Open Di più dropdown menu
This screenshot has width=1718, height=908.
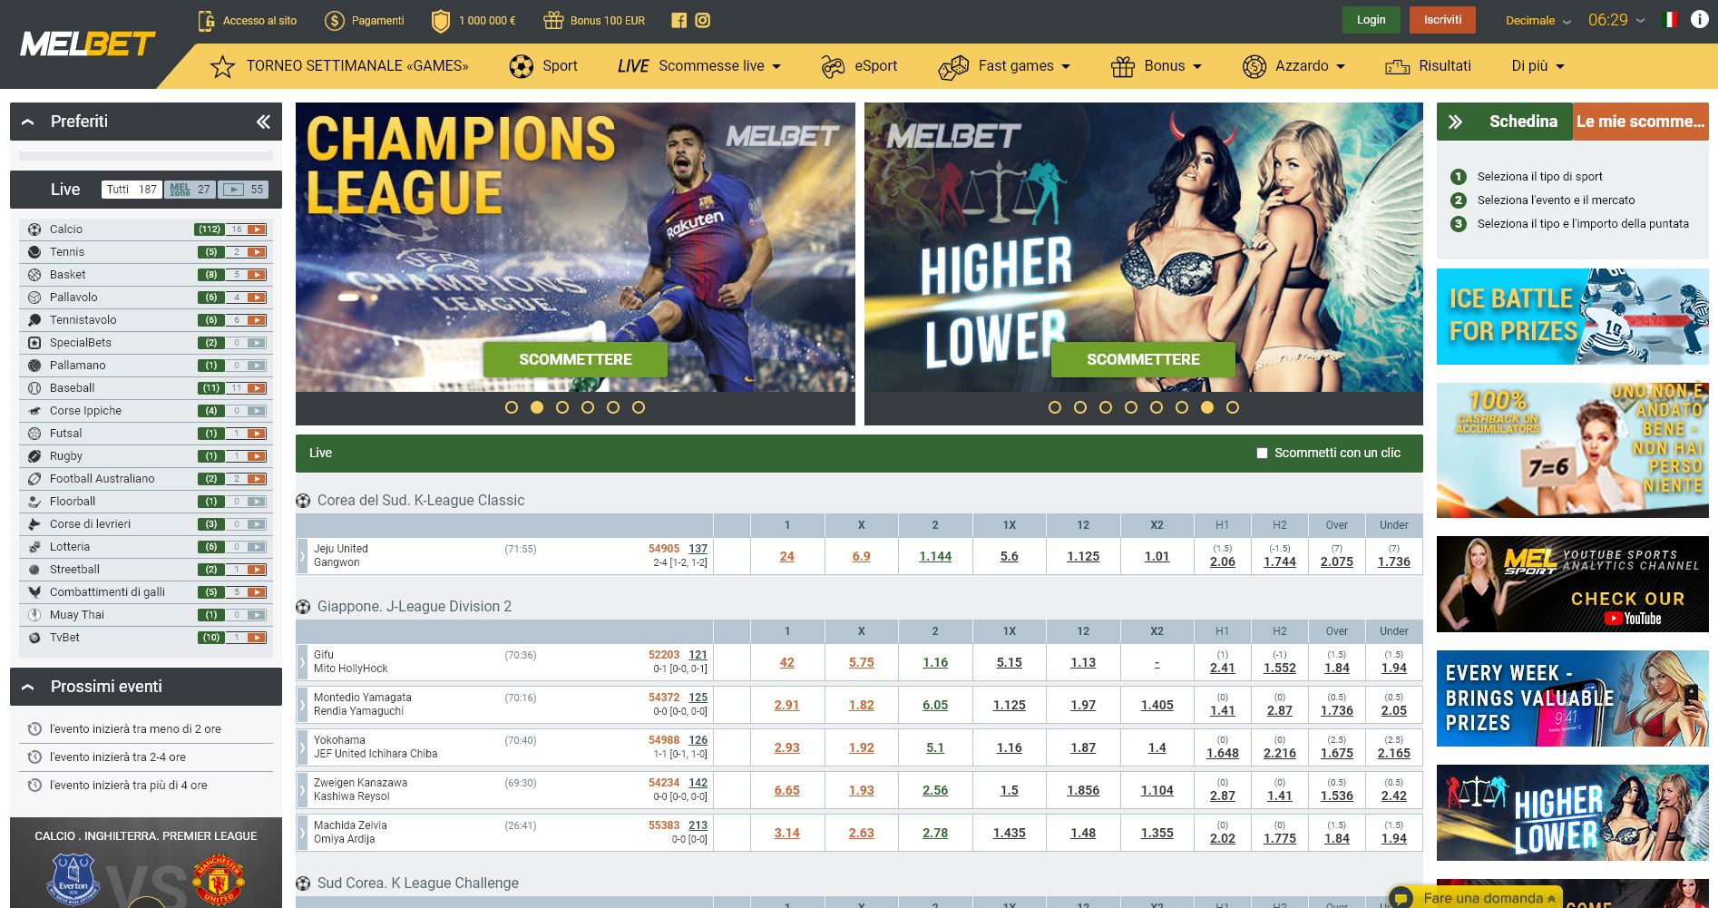coord(1537,66)
